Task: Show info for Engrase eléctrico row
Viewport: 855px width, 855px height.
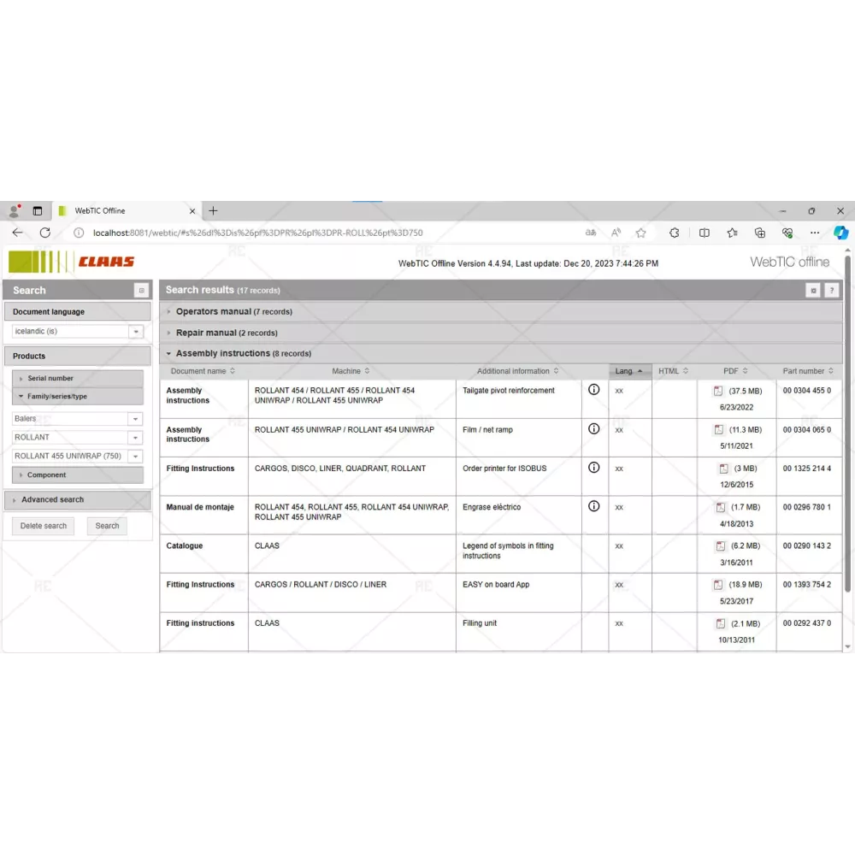Action: pos(594,506)
